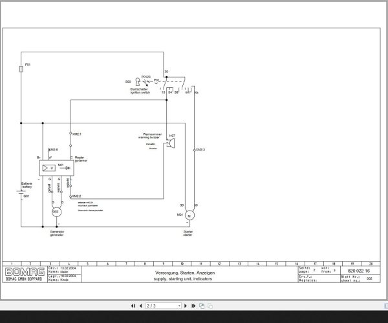The image size is (388, 323).
Task: Click the BOMAG logo in title block
Action: [25, 272]
